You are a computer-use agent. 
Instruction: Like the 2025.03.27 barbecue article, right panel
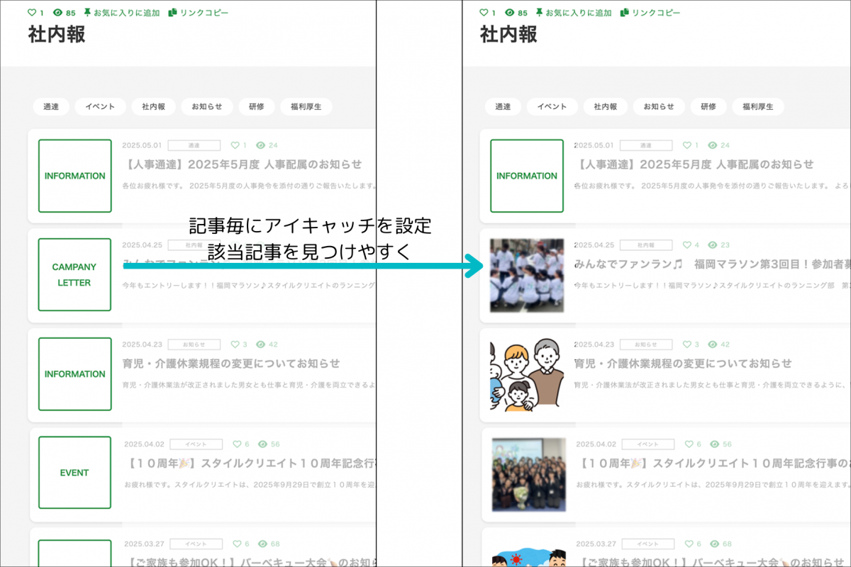click(x=689, y=544)
